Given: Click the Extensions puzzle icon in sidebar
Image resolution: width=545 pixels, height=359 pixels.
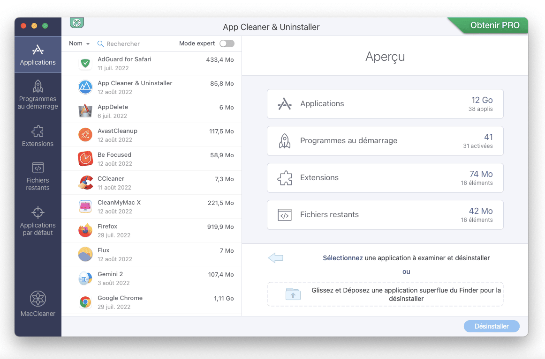Looking at the screenshot, I should coord(38,131).
